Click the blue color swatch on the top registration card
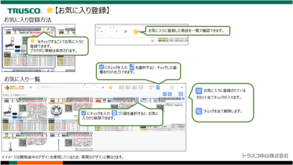The image size is (293, 165). click(17, 51)
